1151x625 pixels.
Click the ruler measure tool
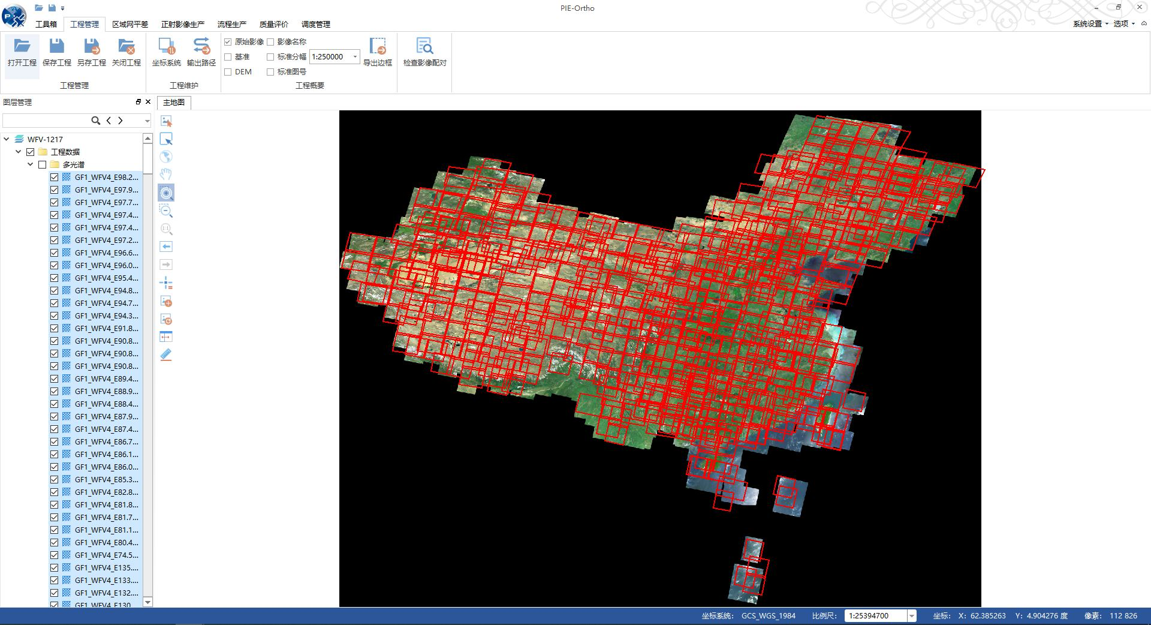tap(167, 354)
